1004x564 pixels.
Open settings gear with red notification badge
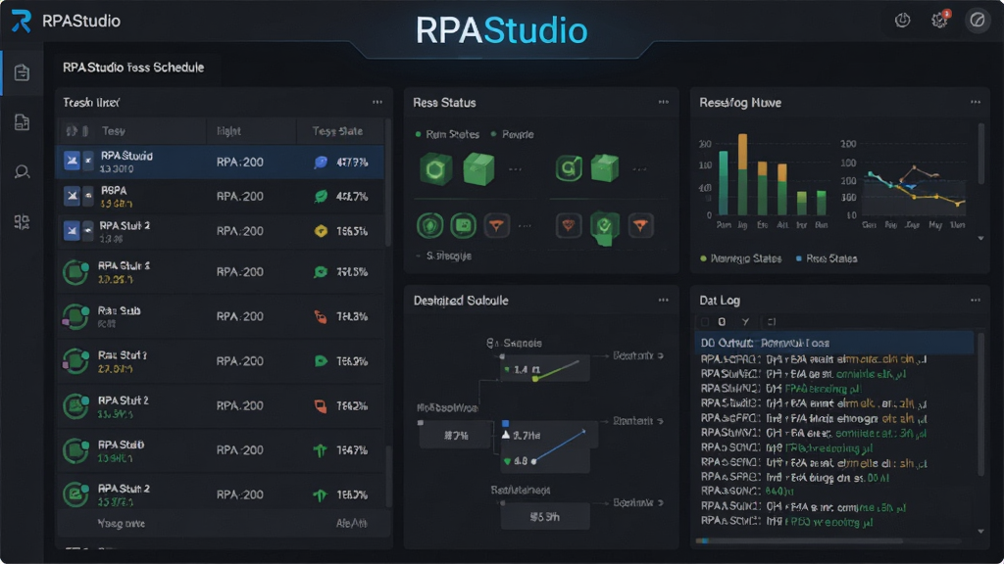(939, 21)
